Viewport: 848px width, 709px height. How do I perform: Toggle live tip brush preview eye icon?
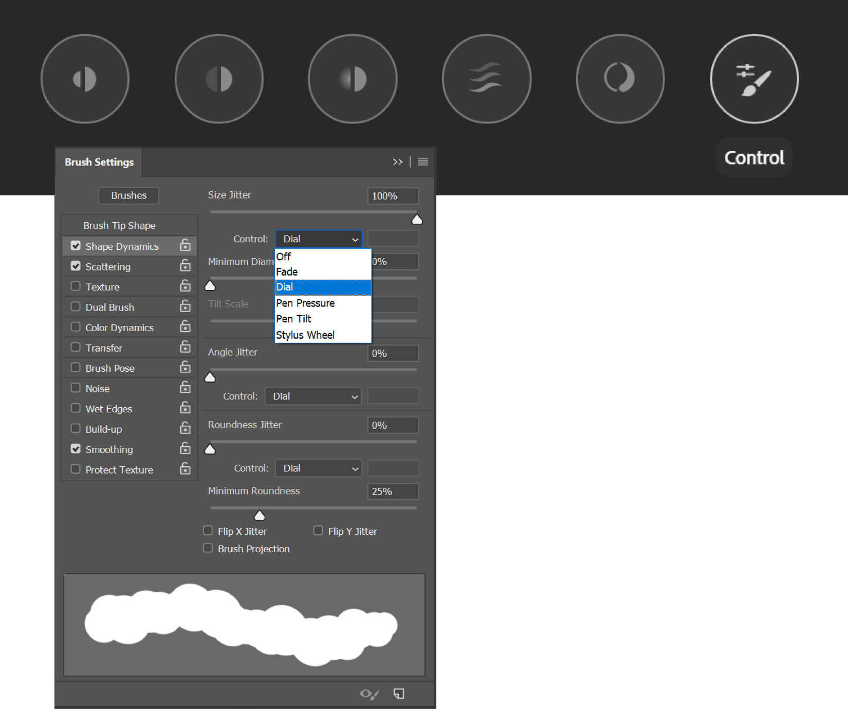point(369,694)
